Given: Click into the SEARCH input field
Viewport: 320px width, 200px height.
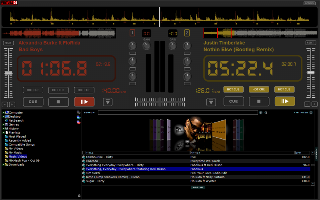Looking at the screenshot, I should (x=178, y=113).
